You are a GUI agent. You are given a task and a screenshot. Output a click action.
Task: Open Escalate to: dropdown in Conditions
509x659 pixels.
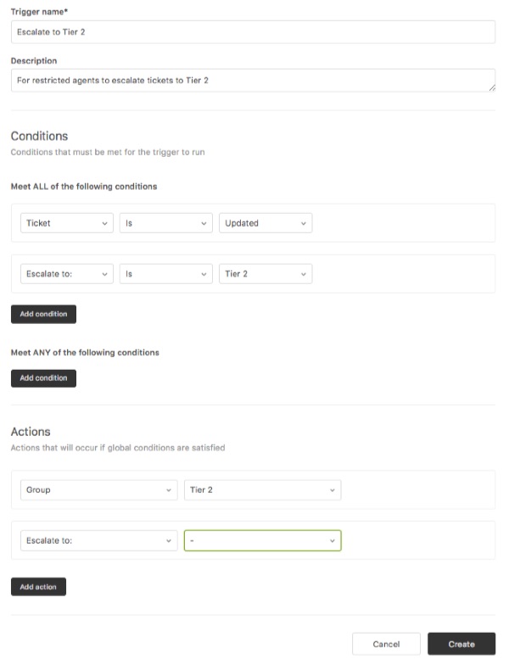click(66, 274)
